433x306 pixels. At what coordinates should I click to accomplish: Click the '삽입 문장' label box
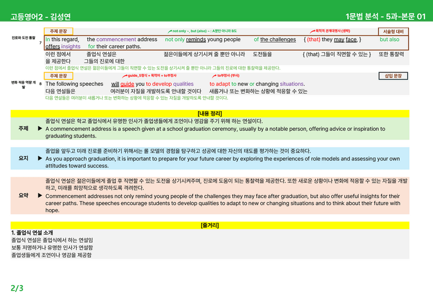pyautogui.click(x=393, y=76)
